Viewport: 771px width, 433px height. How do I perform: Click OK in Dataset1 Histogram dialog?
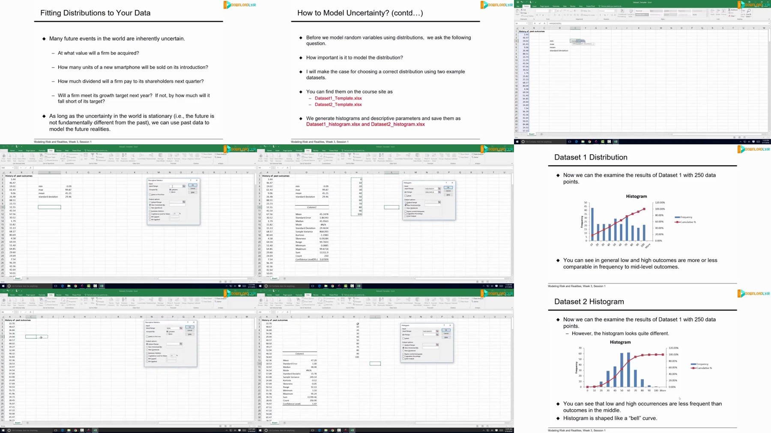pyautogui.click(x=448, y=187)
